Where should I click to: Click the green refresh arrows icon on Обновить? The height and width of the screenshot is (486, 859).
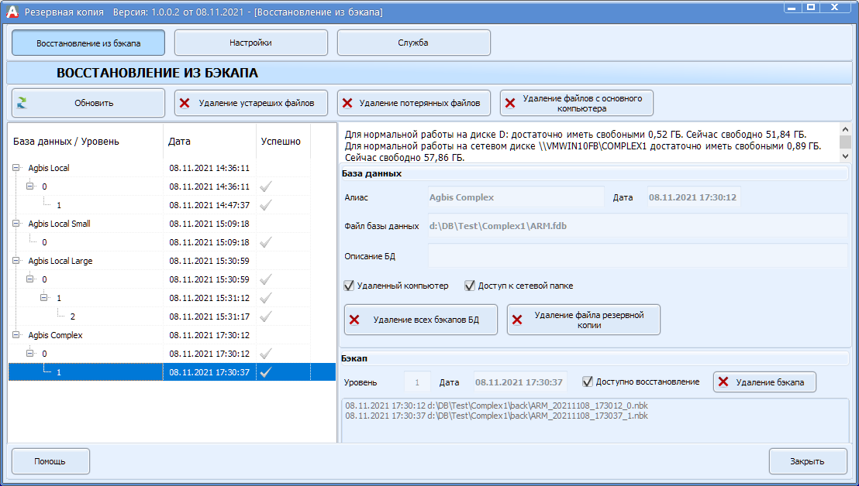(22, 103)
